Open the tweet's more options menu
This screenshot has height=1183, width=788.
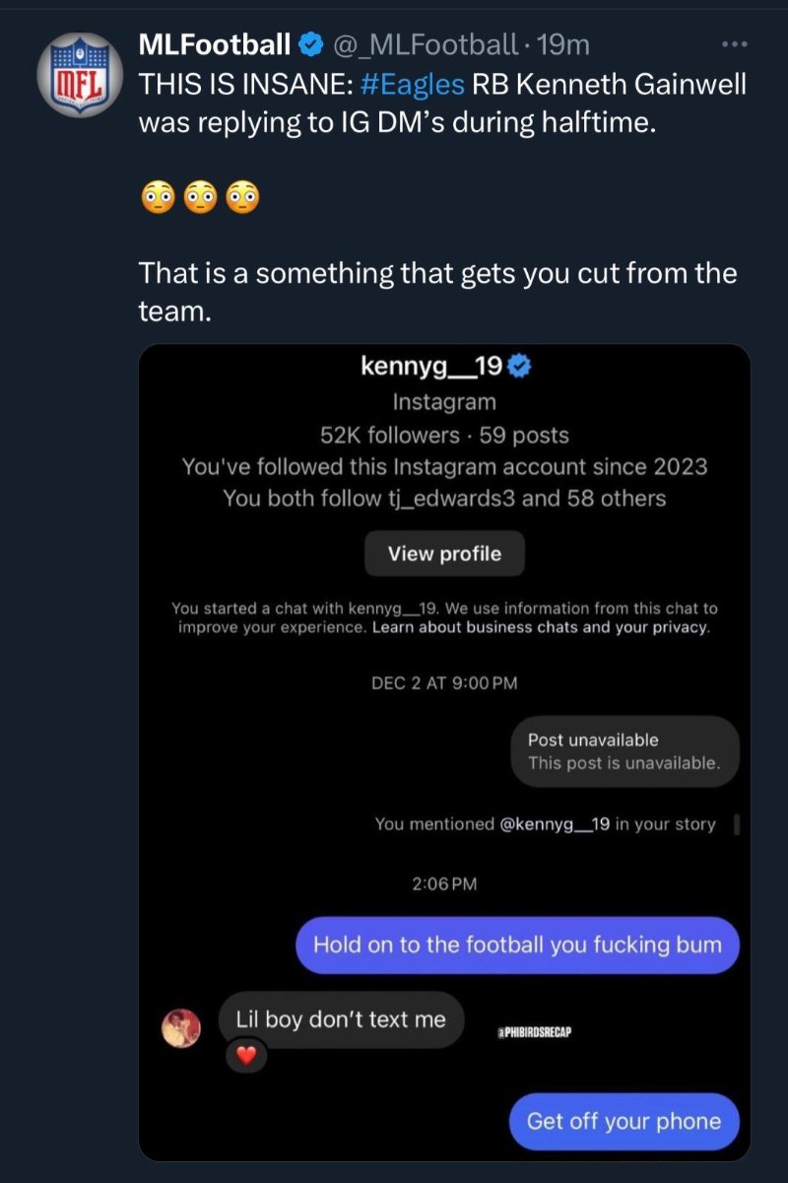click(735, 44)
